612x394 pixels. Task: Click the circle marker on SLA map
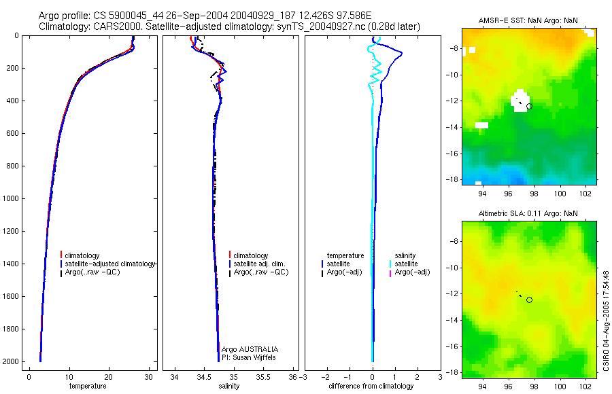(529, 300)
